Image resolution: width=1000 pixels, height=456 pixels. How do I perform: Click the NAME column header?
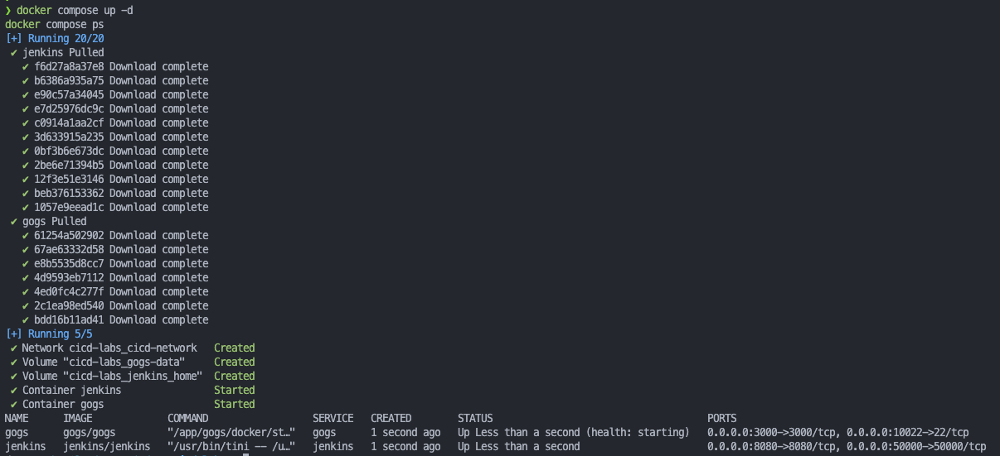pos(17,418)
